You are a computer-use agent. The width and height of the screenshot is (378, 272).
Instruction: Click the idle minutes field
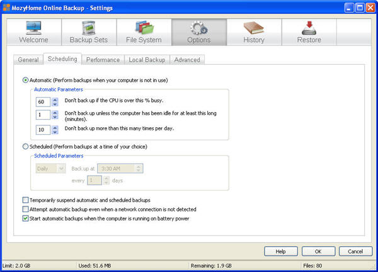43,115
